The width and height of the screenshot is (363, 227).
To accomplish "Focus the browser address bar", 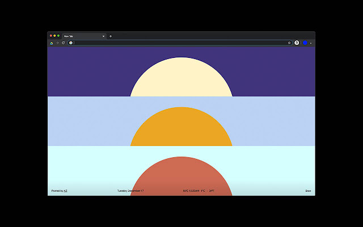I will pyautogui.click(x=180, y=43).
